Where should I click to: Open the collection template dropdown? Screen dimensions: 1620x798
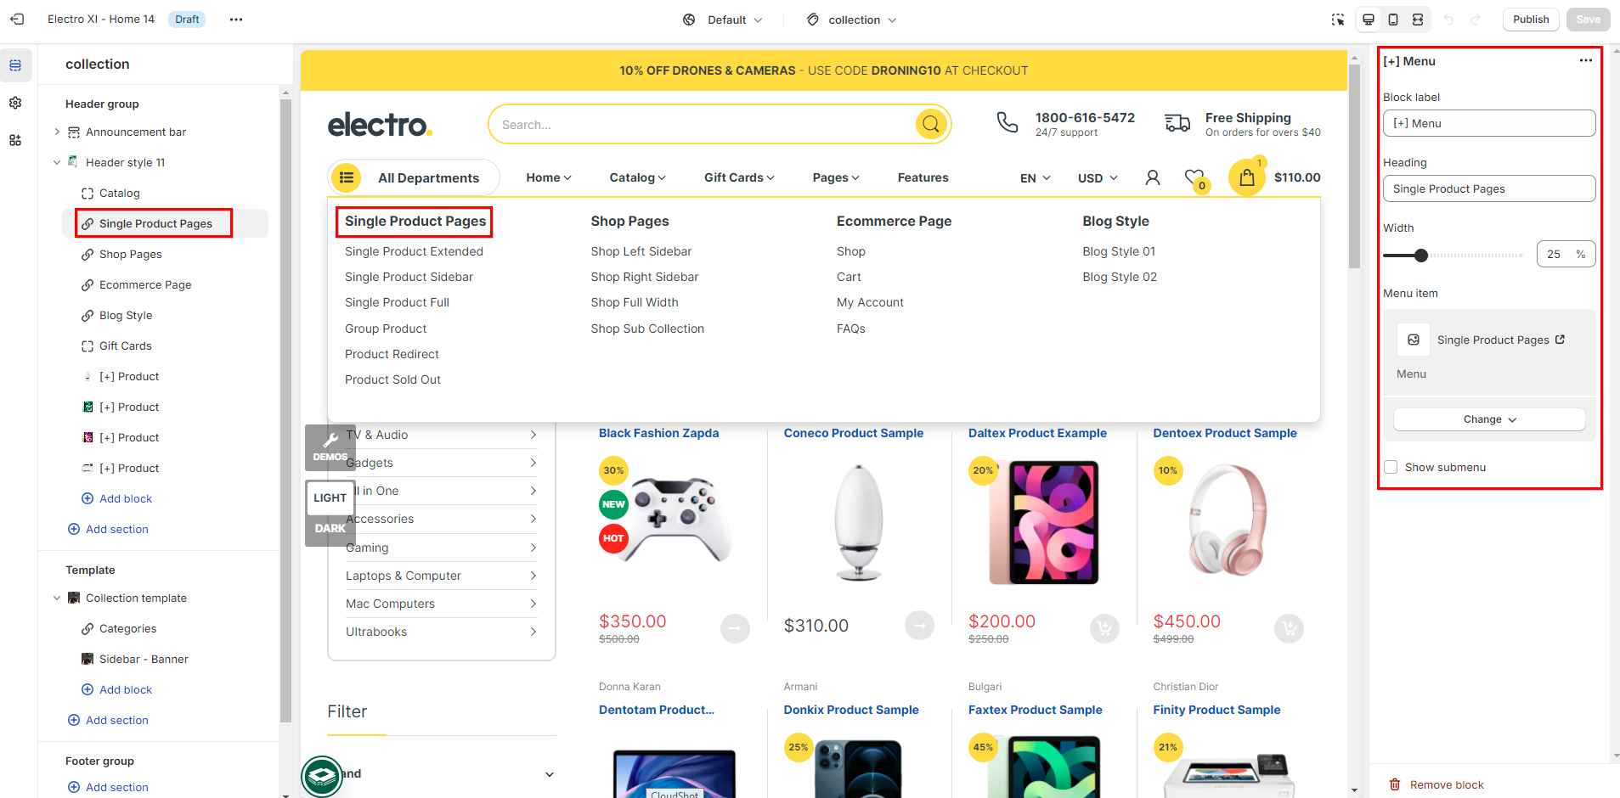coord(852,20)
